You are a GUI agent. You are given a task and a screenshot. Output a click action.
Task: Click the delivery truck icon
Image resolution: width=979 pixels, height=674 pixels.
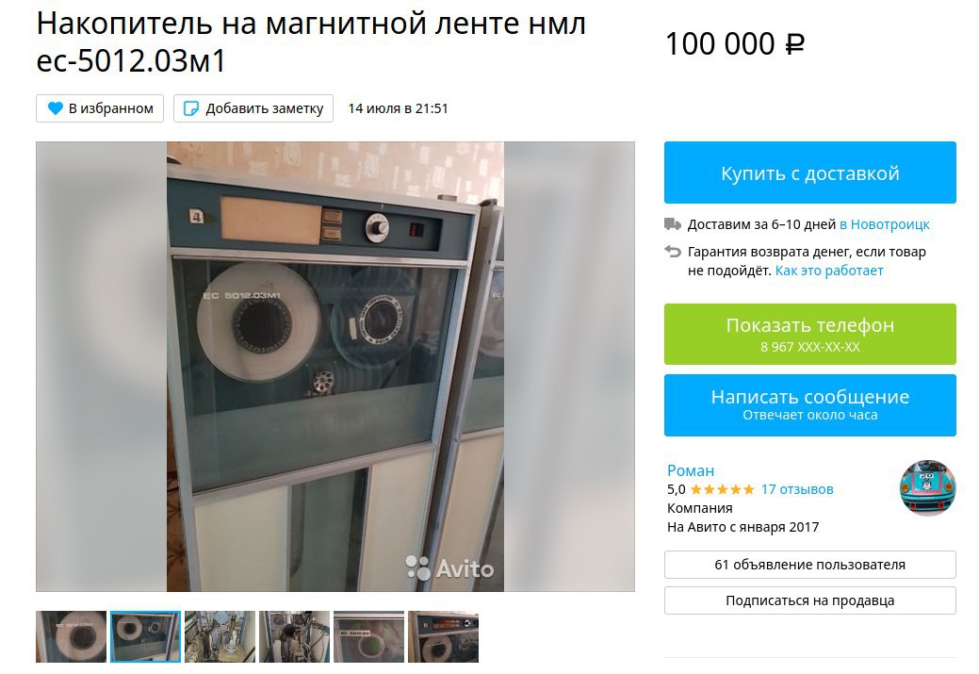[673, 224]
